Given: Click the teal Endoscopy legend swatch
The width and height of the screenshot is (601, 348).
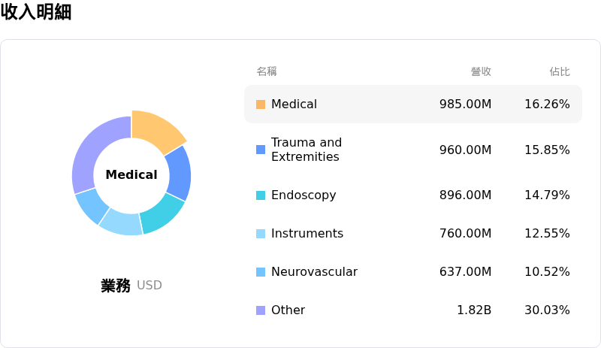Looking at the screenshot, I should tap(261, 195).
